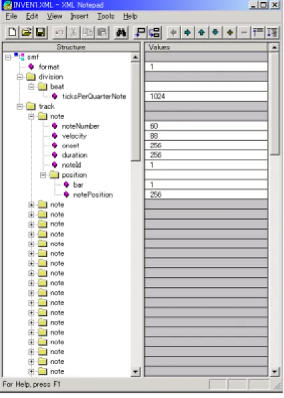The height and width of the screenshot is (398, 284).
Task: Click the minus toolbar icon
Action: click(x=244, y=33)
